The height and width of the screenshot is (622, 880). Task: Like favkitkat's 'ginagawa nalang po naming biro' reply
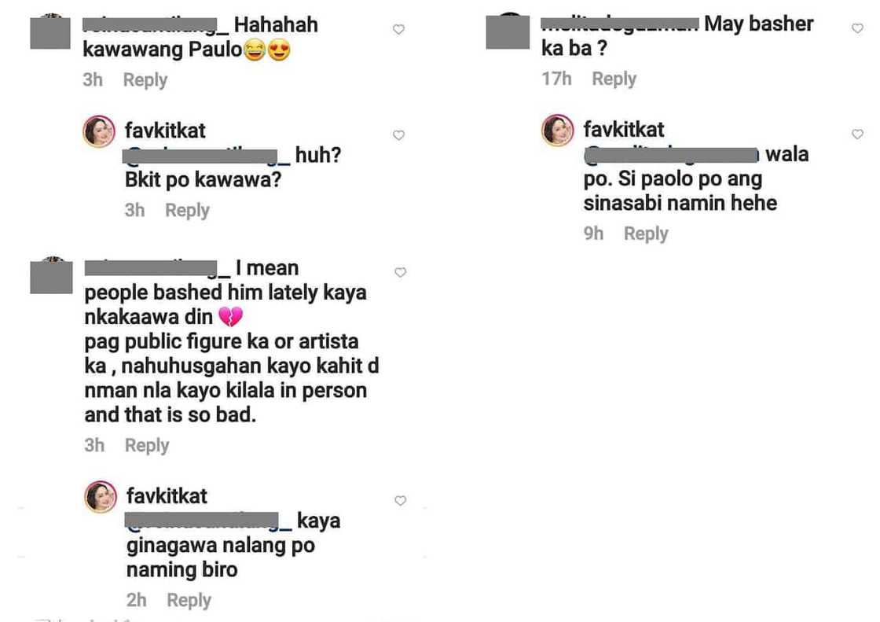(x=400, y=500)
